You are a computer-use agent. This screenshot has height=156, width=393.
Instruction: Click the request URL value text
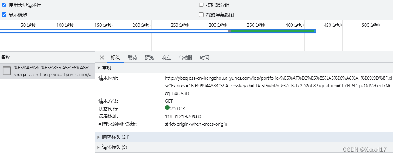click(278, 86)
